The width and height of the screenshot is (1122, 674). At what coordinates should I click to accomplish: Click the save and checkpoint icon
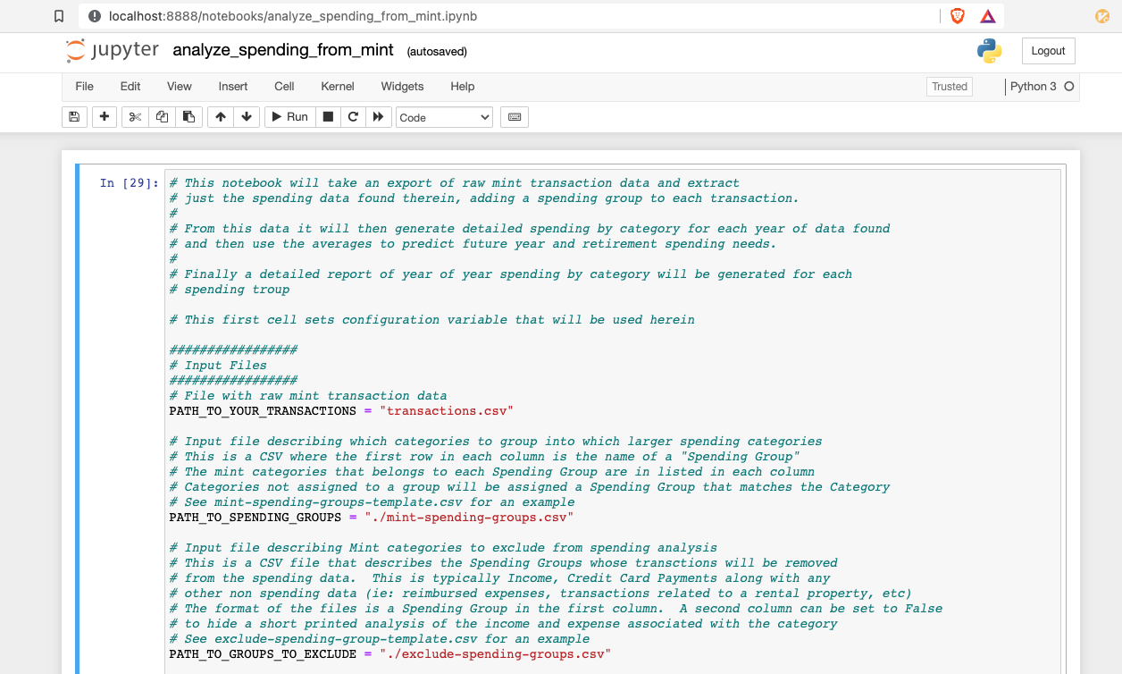pos(74,117)
